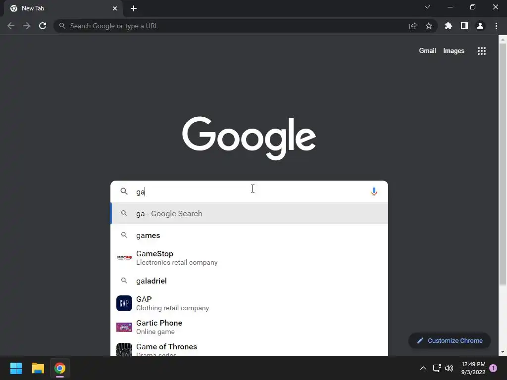Open the Images link
The height and width of the screenshot is (380, 507).
tap(454, 51)
